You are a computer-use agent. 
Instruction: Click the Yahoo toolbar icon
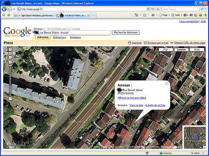point(191,15)
